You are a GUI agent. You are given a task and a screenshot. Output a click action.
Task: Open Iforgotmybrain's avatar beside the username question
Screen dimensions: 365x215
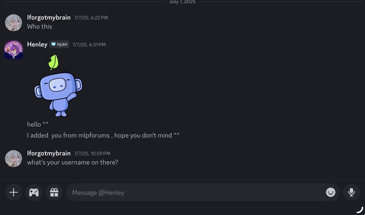coord(14,158)
